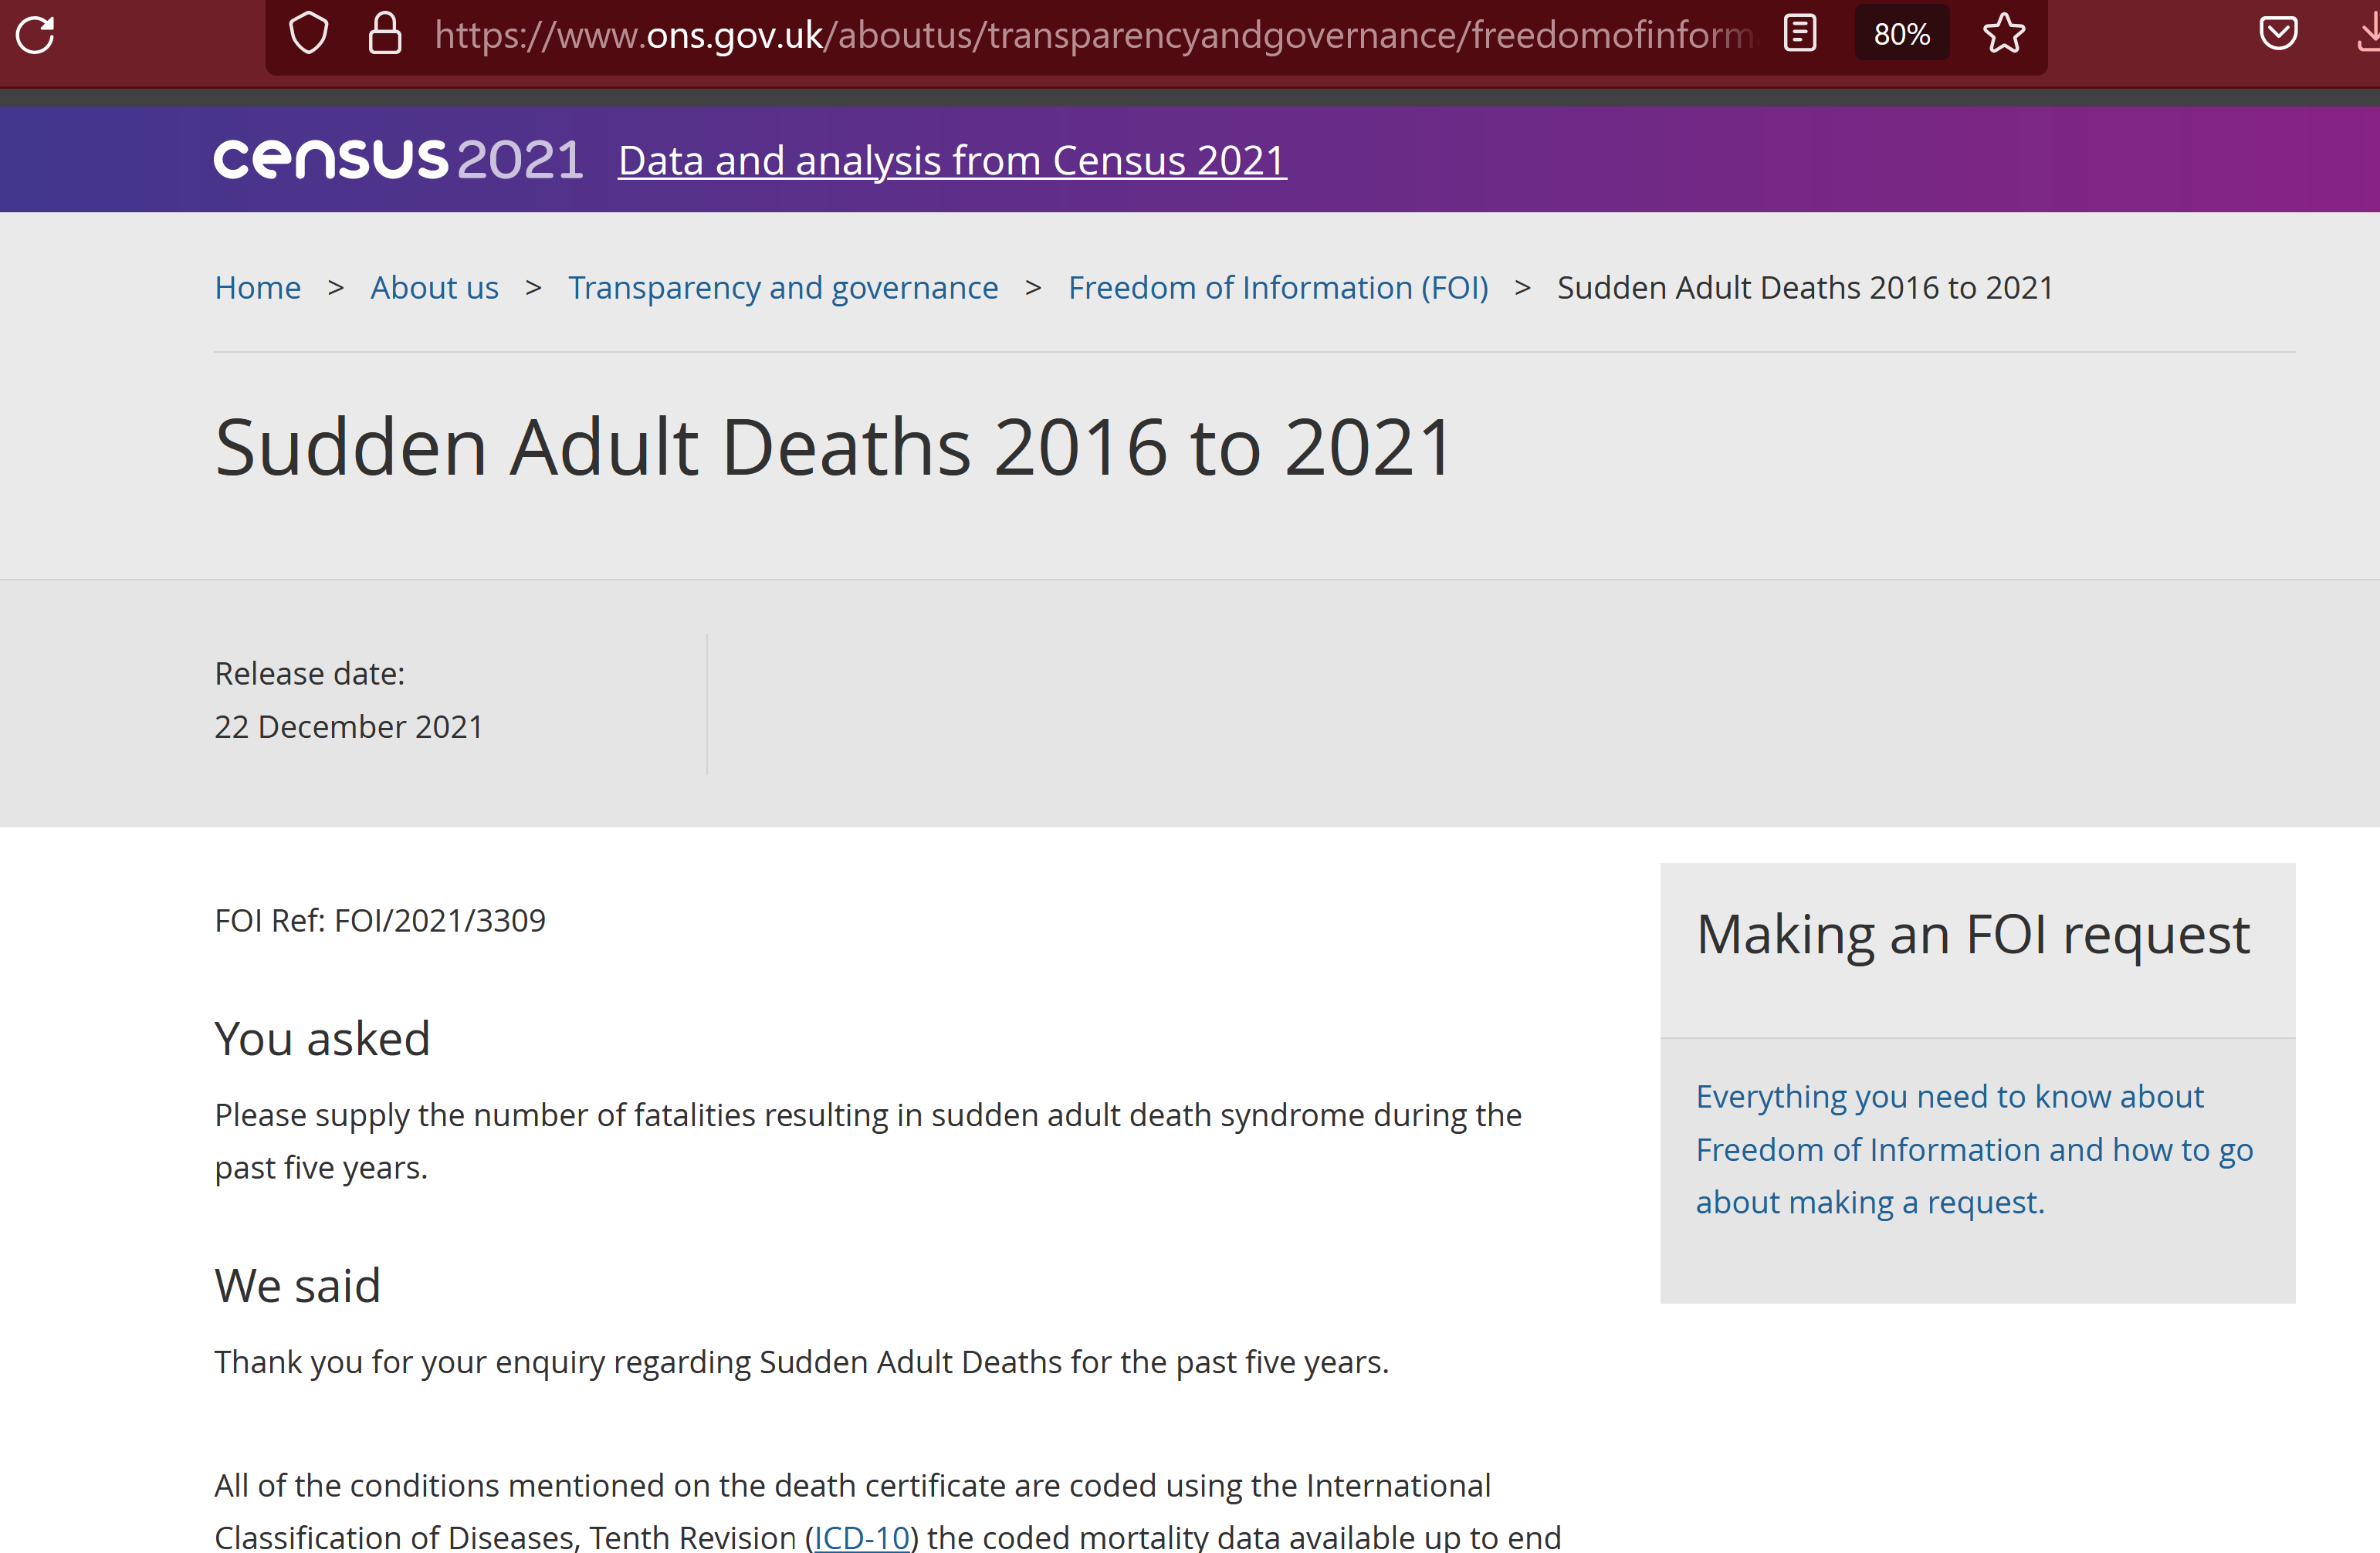
Task: View site security via padlock icon
Action: (385, 34)
